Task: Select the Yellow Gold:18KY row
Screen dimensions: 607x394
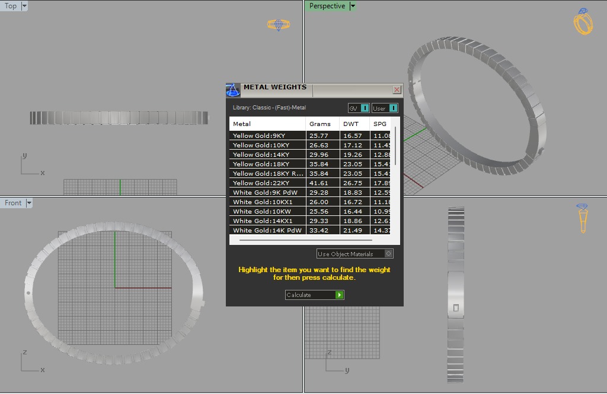Action: (x=309, y=164)
